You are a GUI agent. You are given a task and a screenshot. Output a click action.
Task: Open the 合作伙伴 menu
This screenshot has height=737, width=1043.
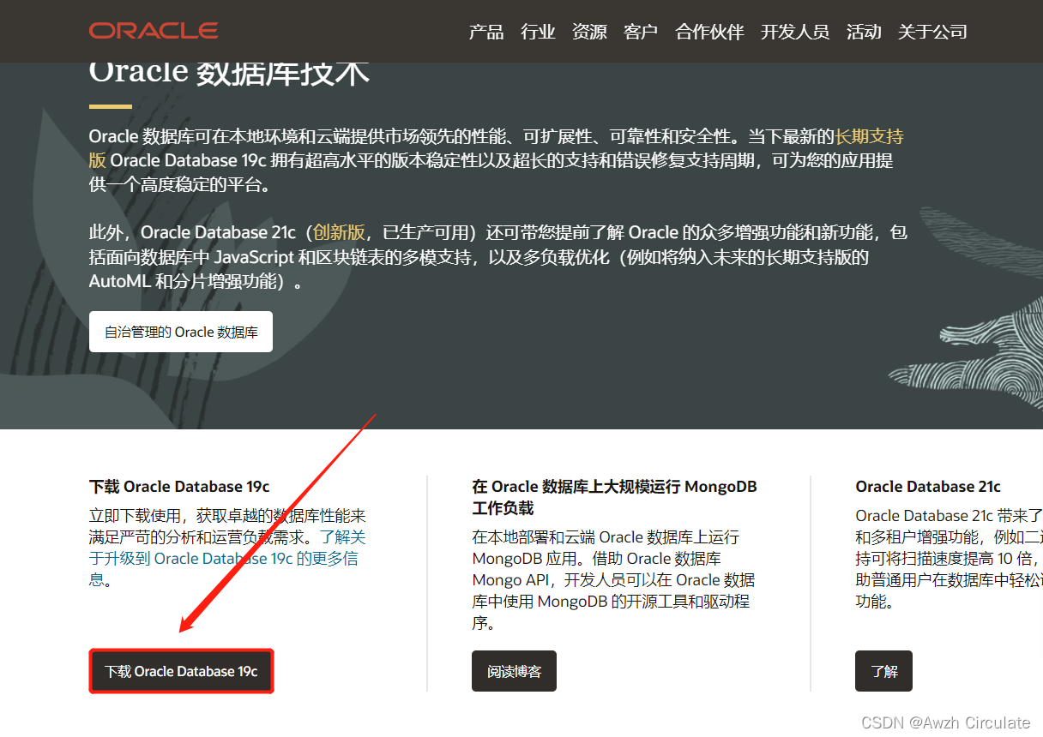tap(708, 32)
